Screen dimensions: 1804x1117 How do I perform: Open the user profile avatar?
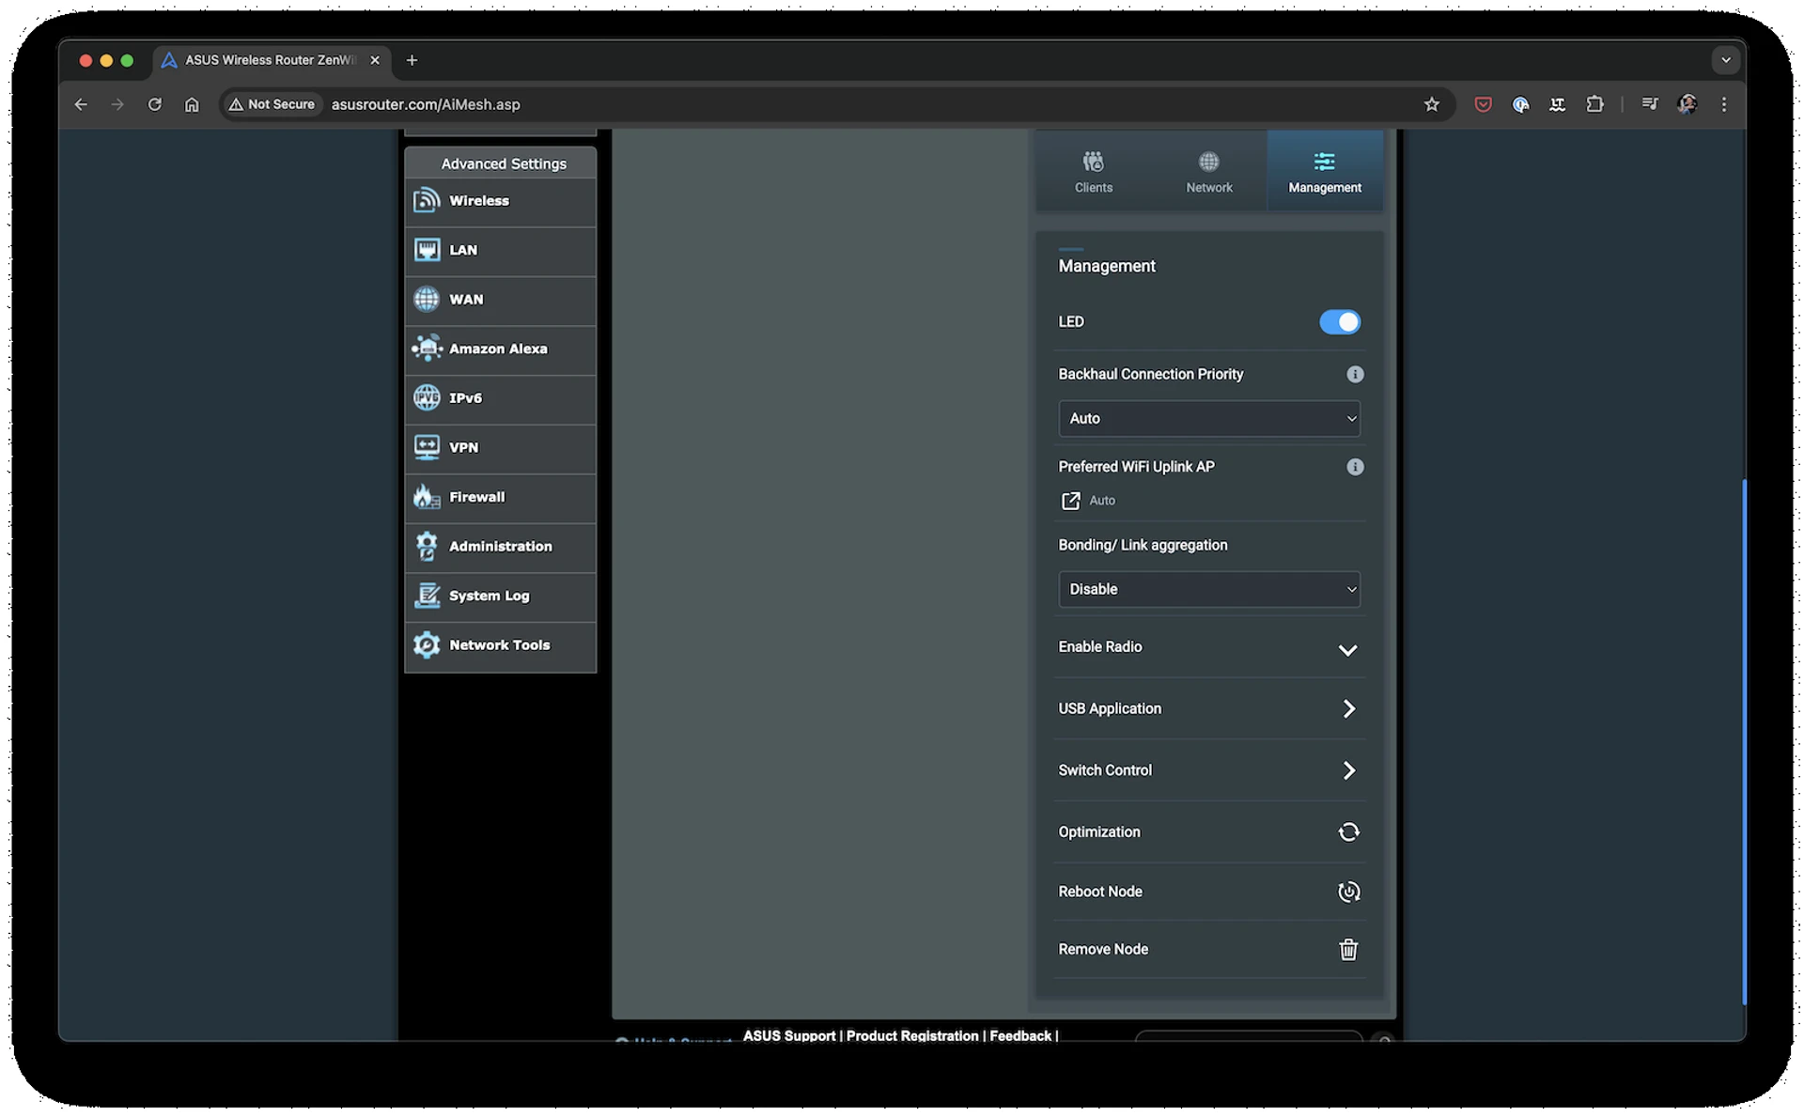pyautogui.click(x=1687, y=104)
